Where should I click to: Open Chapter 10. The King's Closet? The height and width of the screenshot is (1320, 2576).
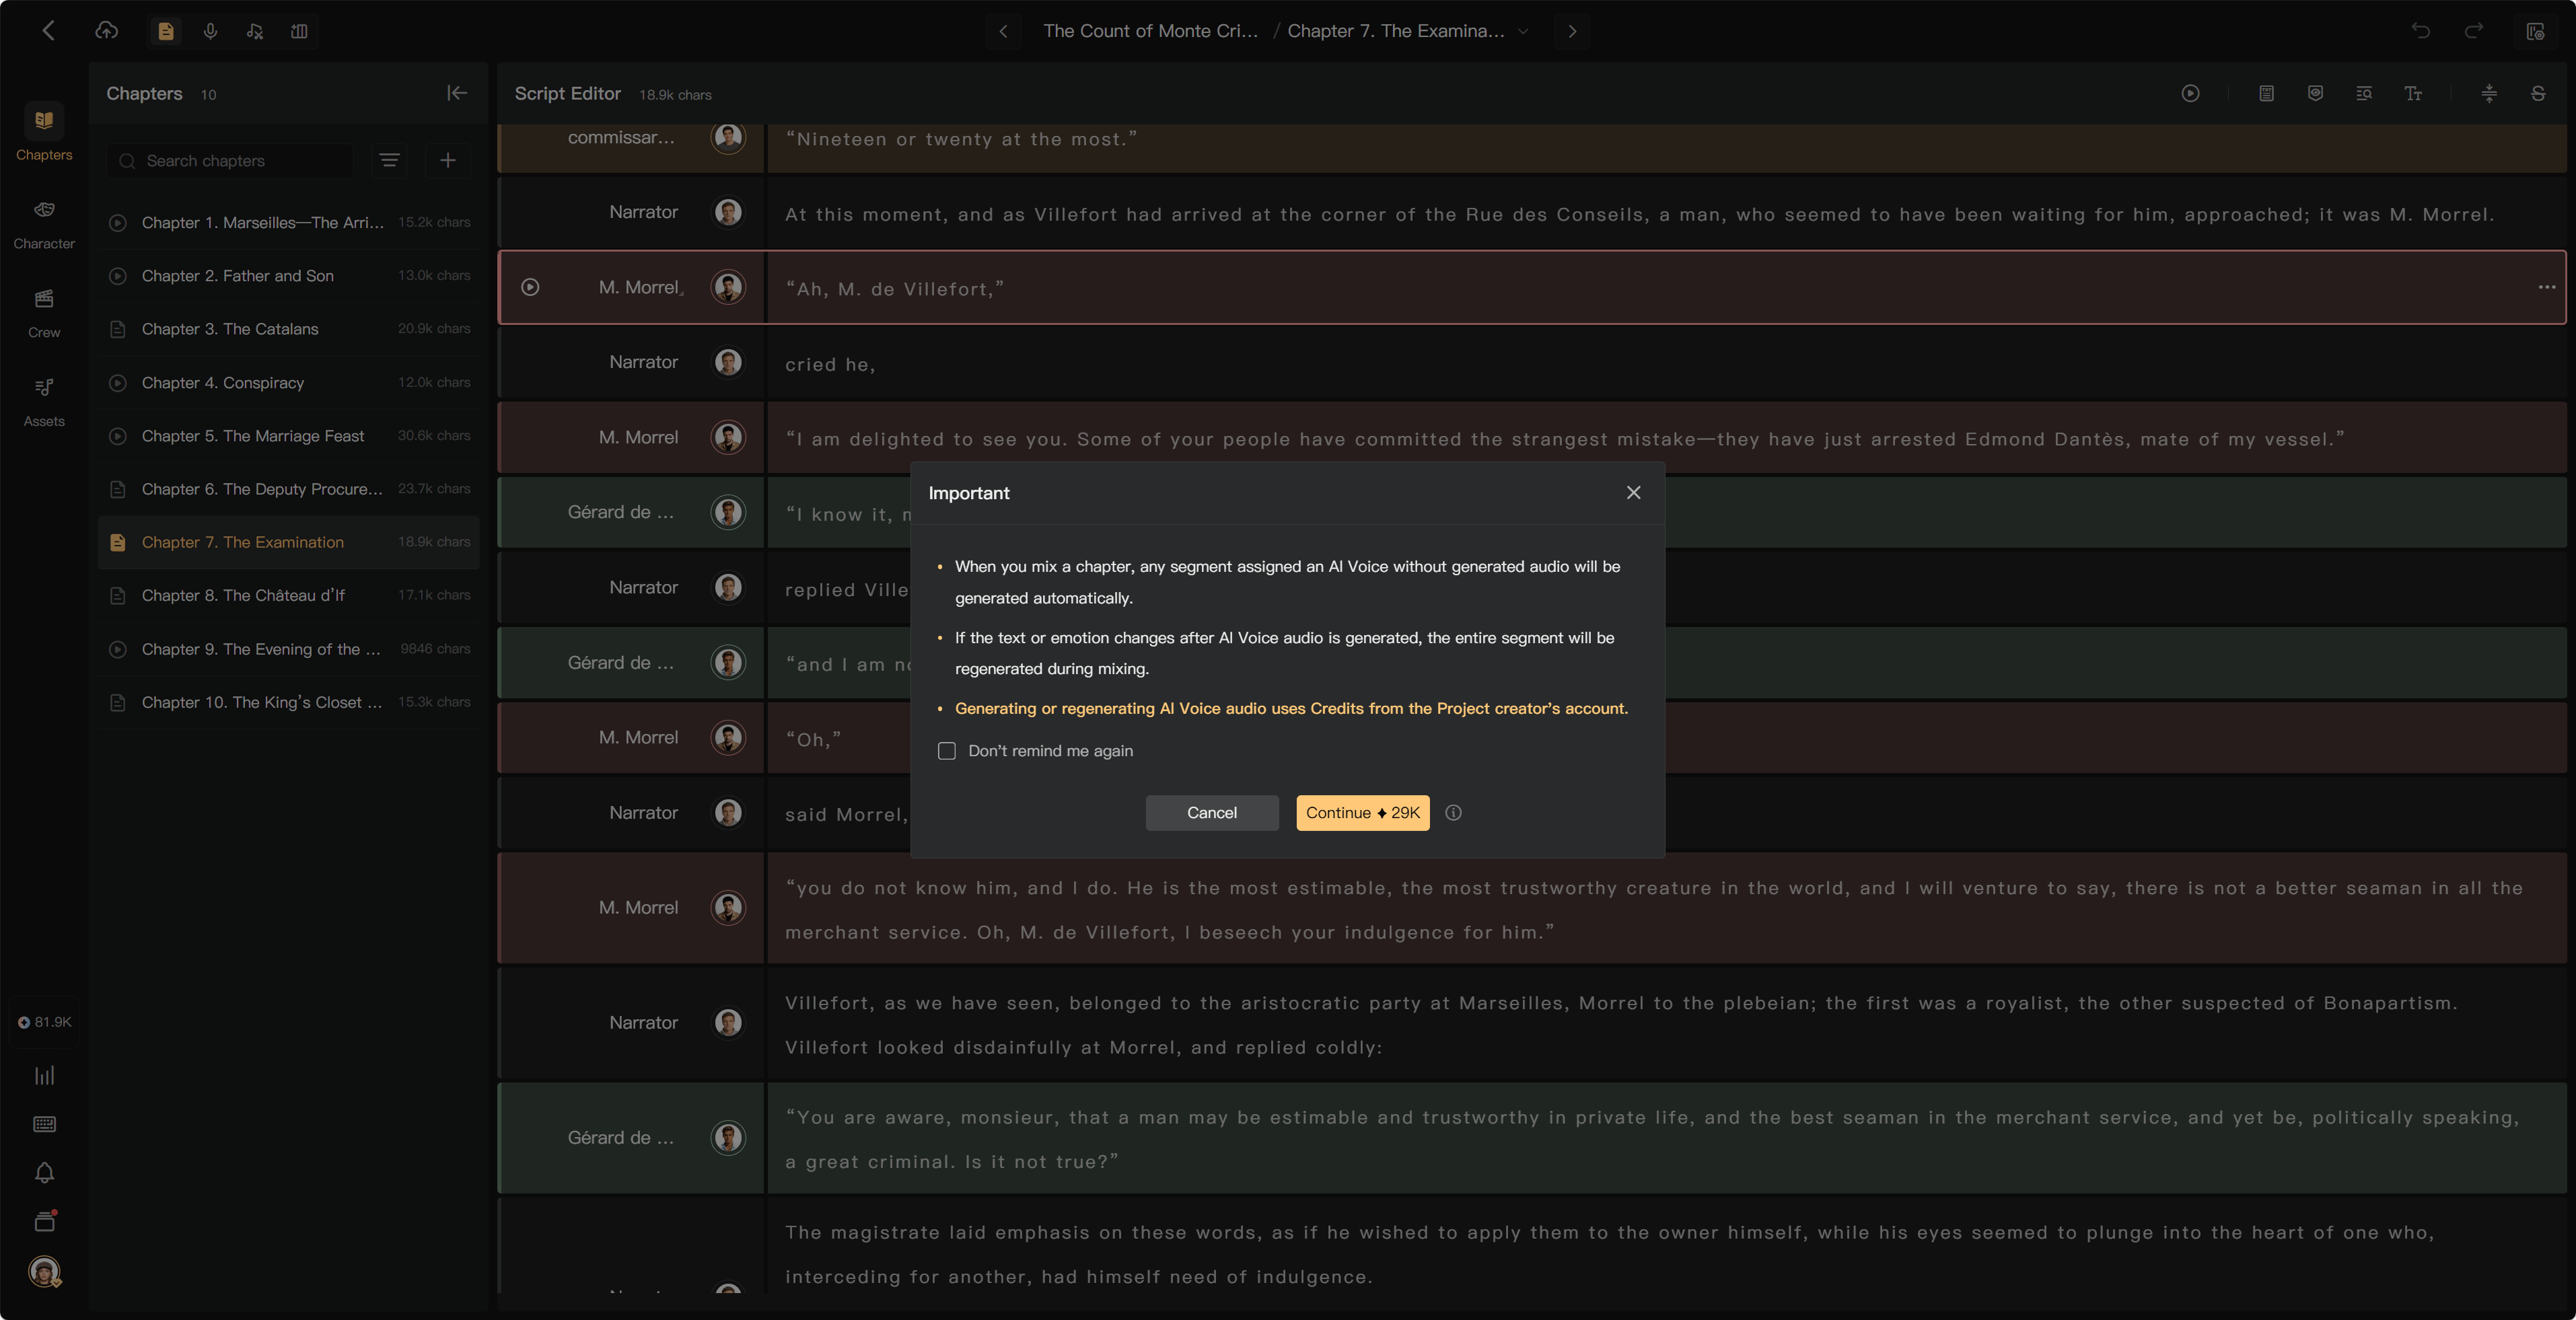point(289,702)
